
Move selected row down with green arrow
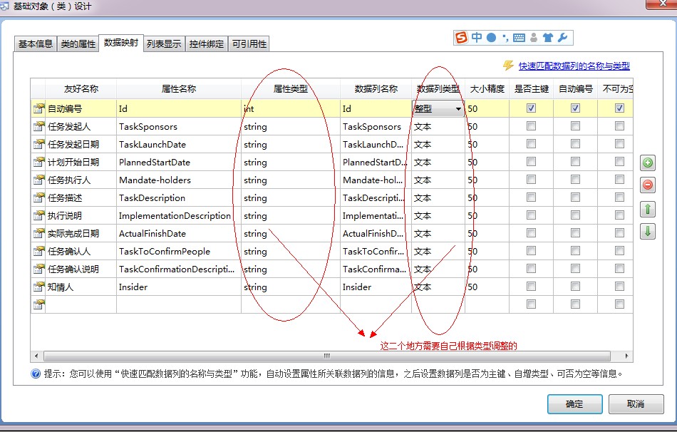(647, 232)
